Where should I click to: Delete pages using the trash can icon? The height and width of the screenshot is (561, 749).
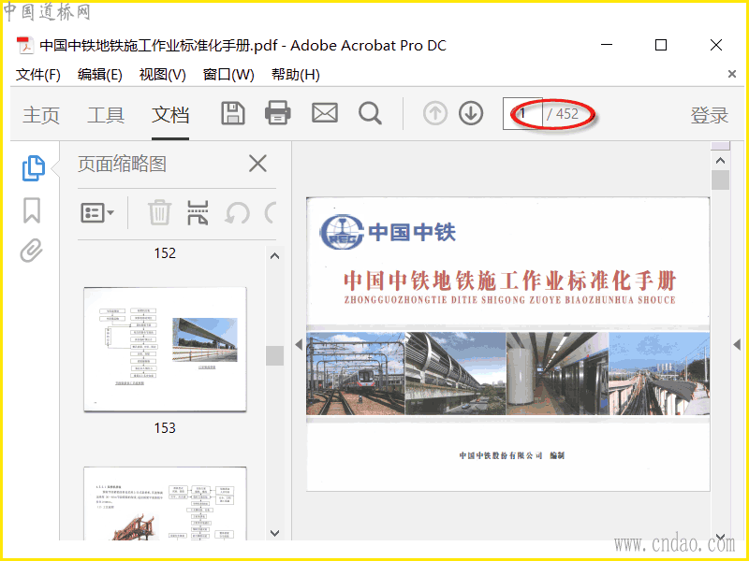[x=159, y=212]
